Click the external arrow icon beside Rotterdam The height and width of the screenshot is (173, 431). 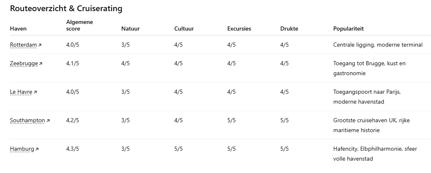pyautogui.click(x=40, y=45)
